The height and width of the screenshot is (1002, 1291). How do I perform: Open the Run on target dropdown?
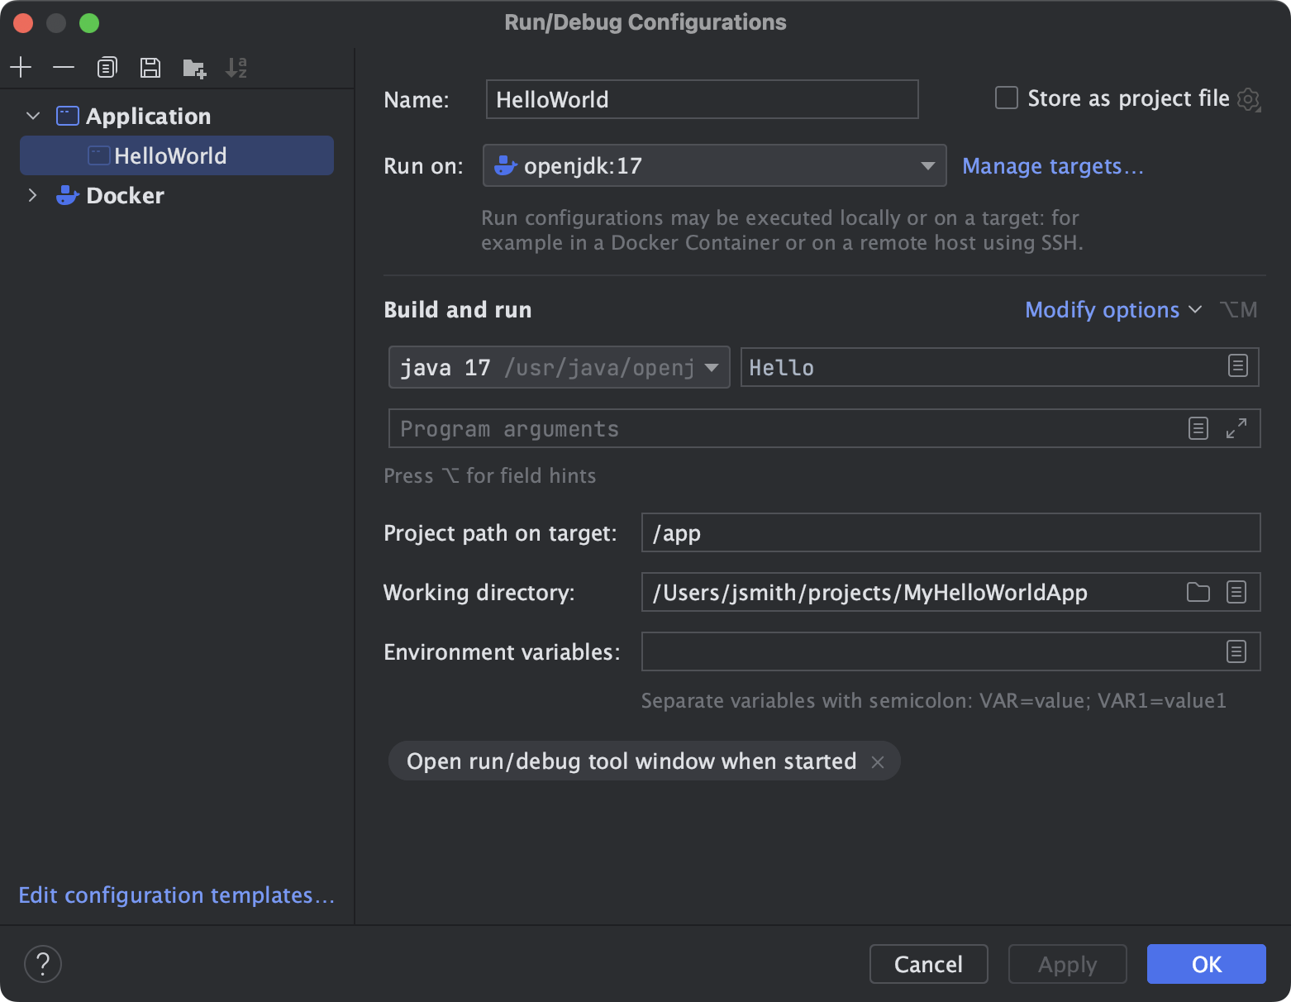tap(927, 165)
